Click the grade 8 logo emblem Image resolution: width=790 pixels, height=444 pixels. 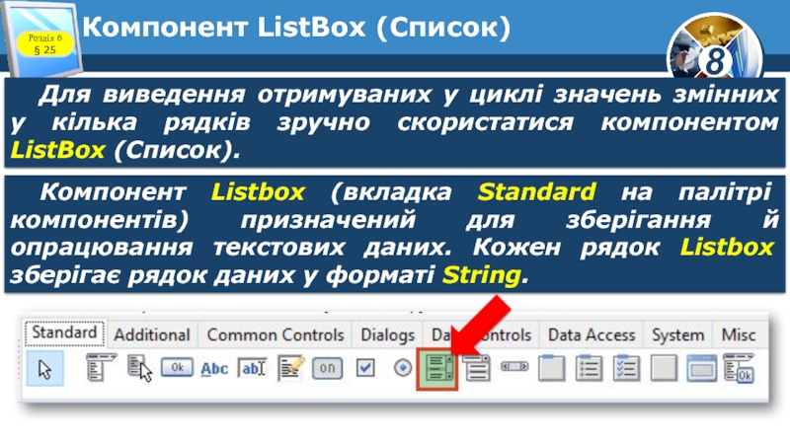(x=715, y=46)
